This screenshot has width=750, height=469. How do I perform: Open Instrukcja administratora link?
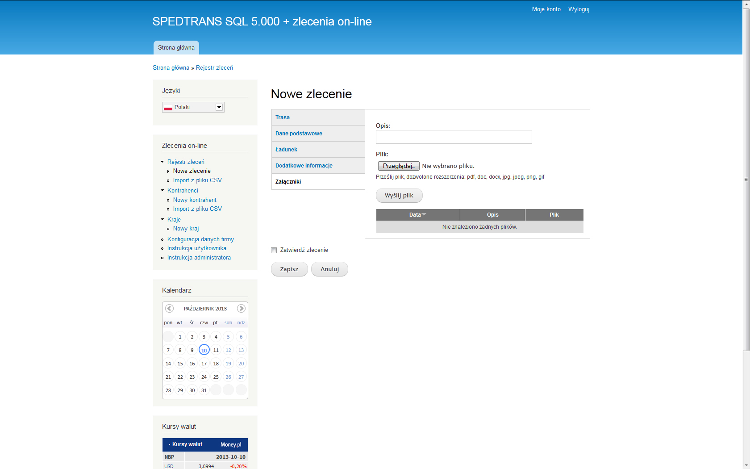coord(199,258)
